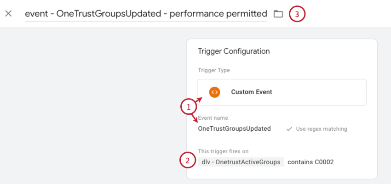Screen dimensions: 391x184
Task: Click the orange Custom Event icon
Action: pos(214,92)
